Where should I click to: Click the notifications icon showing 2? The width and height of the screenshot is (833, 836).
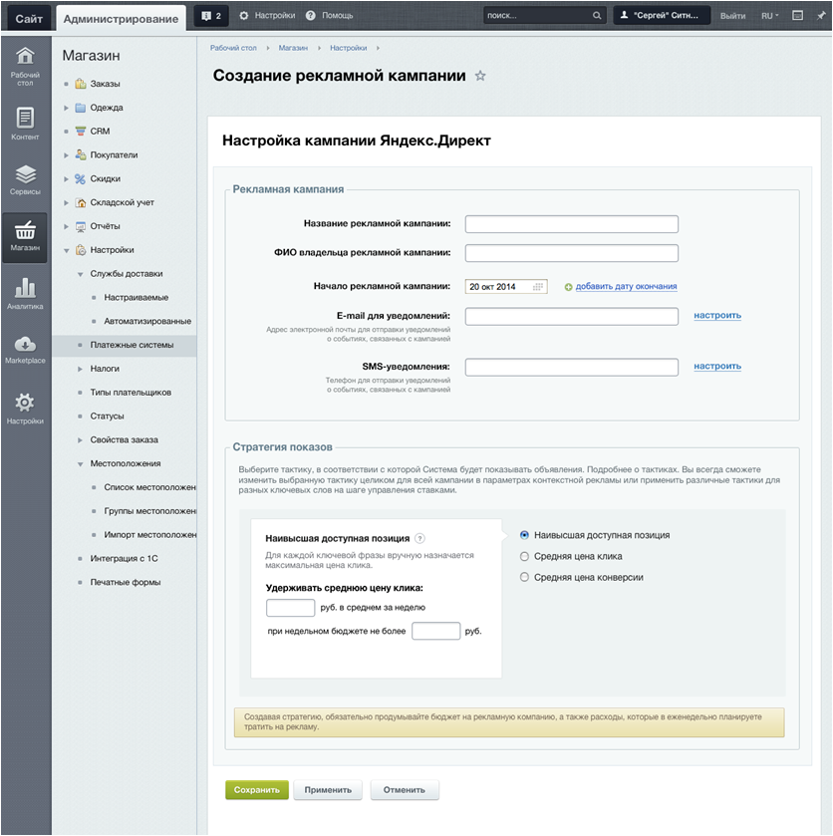tap(211, 16)
